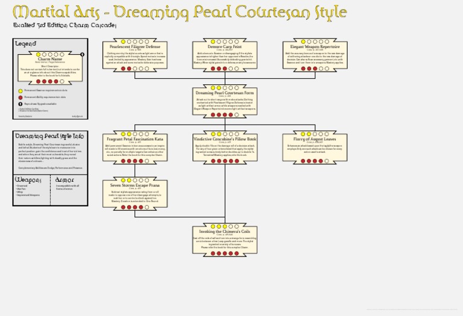Image resolution: width=463 pixels, height=316 pixels.
Task: Select Vindictive Concubine's Pillow Book card
Action: coord(225,147)
